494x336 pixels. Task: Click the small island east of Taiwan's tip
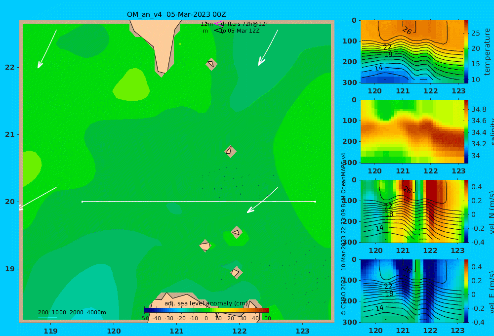coord(211,64)
